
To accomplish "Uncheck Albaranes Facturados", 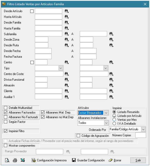I will tap(5, 112).
